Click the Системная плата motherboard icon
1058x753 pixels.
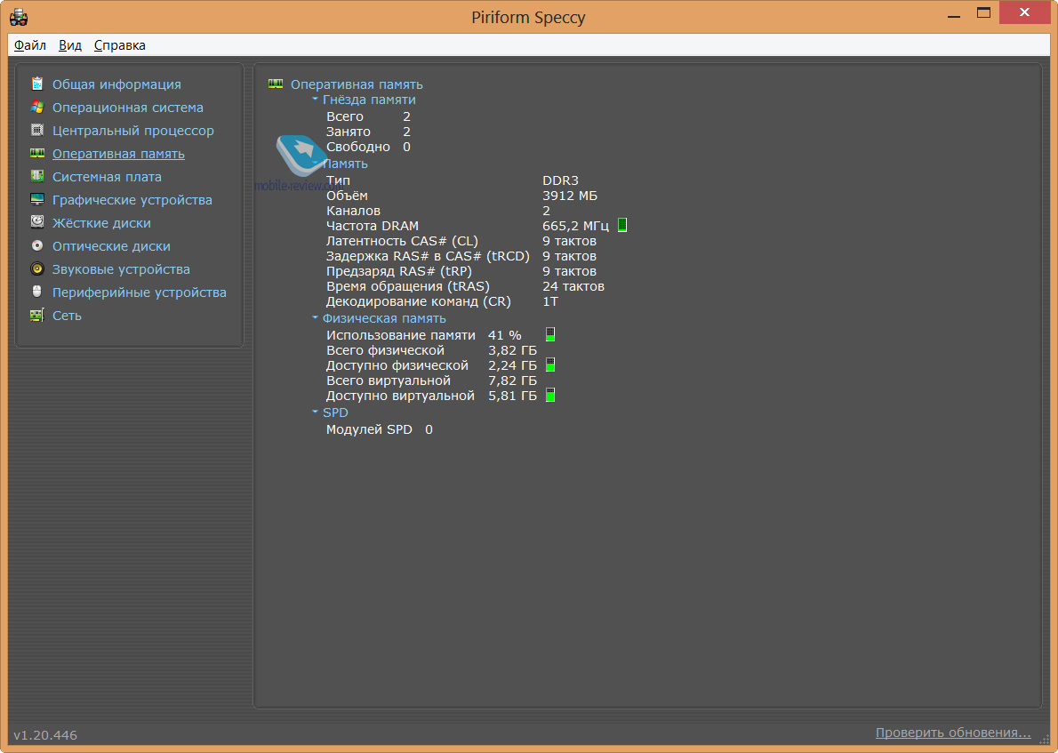[x=37, y=177]
